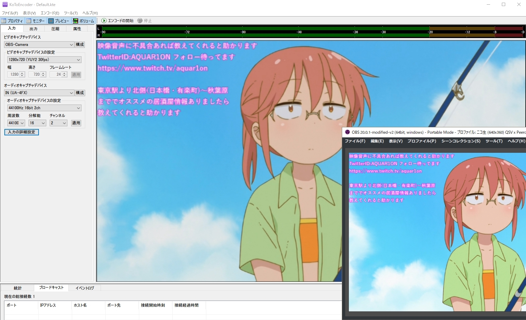Open the channel count 2 dropdown
The image size is (526, 320).
click(58, 123)
